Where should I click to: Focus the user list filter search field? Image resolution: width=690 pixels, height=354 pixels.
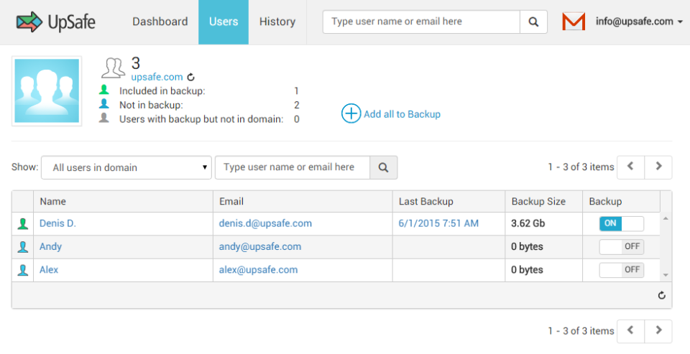pyautogui.click(x=293, y=167)
